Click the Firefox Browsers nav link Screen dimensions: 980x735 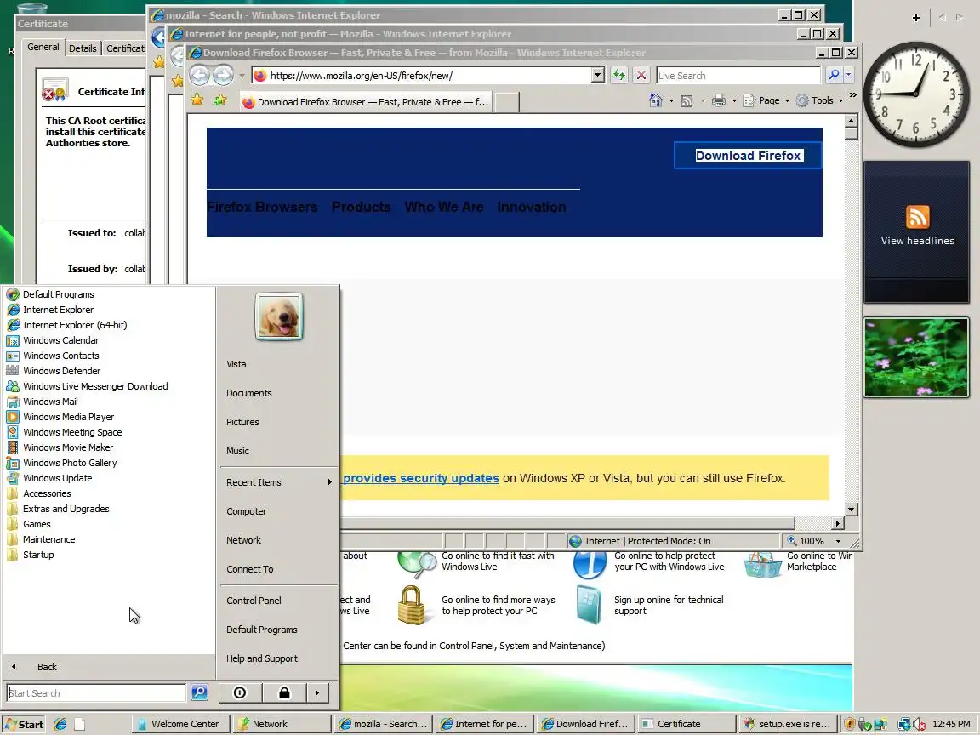tap(262, 207)
